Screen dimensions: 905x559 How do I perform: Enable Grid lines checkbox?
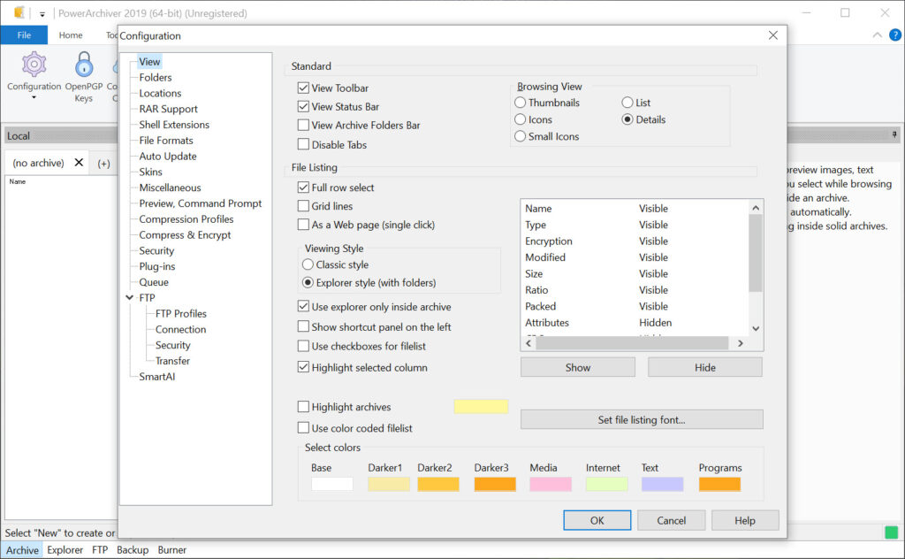[303, 205]
